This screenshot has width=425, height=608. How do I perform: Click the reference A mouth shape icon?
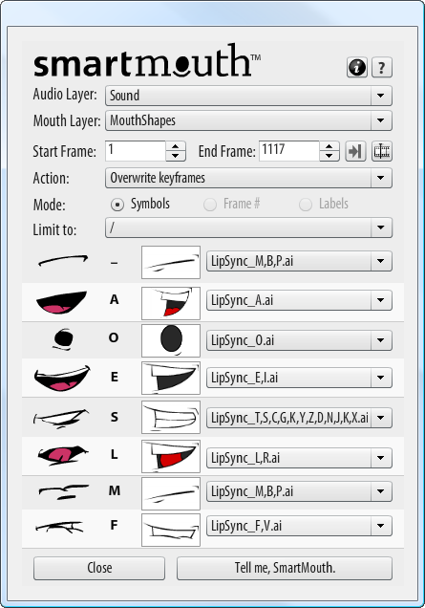coord(61,302)
